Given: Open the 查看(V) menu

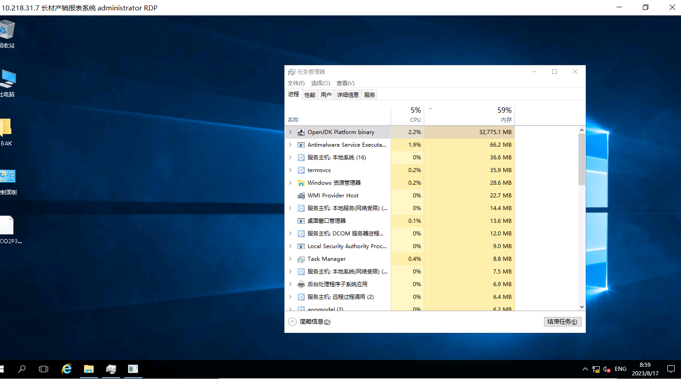Looking at the screenshot, I should (x=345, y=83).
